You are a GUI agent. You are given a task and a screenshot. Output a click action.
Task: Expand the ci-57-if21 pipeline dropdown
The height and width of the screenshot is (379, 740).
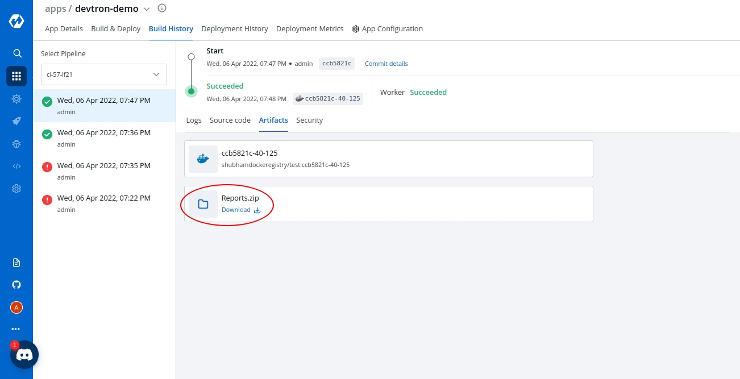click(x=103, y=74)
